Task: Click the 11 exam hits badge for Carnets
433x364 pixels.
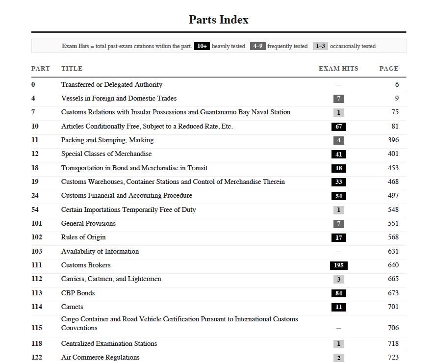Action: [339, 307]
